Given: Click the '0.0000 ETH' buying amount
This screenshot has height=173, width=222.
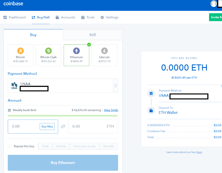Looking at the screenshot, I should coord(184,68).
